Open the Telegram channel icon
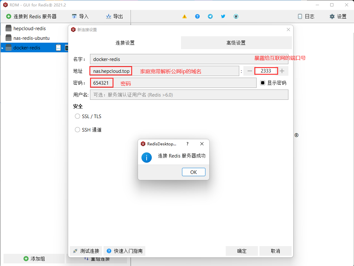Screen dimensions: 354x266 coord(210,16)
